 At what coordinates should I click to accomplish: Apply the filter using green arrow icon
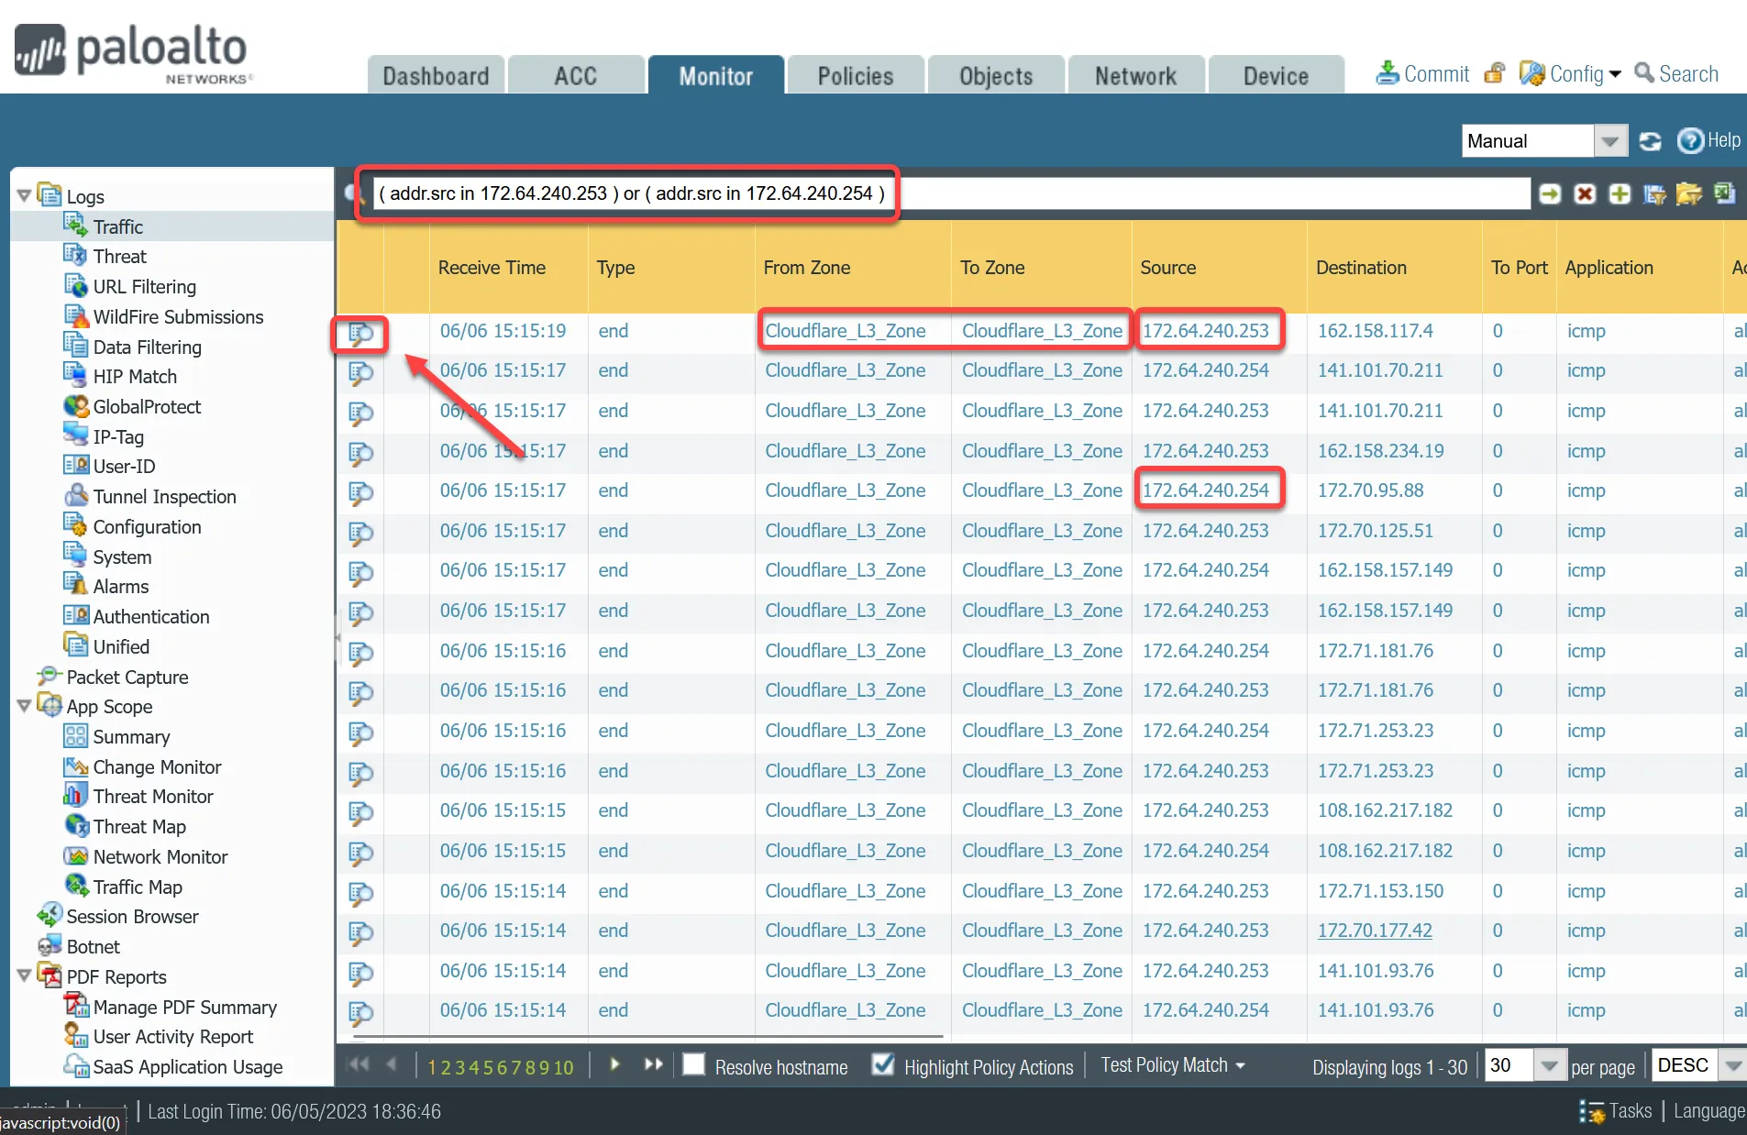pyautogui.click(x=1550, y=193)
